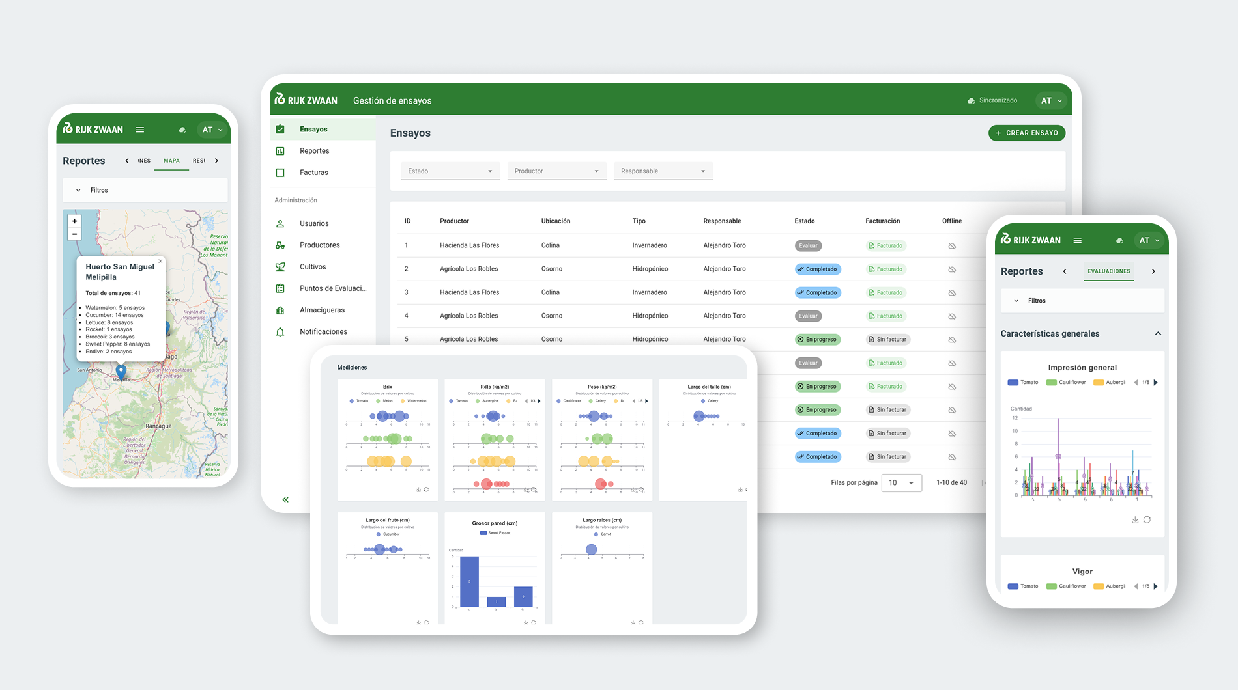1238x690 pixels.
Task: Open the Productor filter dropdown
Action: 556,171
